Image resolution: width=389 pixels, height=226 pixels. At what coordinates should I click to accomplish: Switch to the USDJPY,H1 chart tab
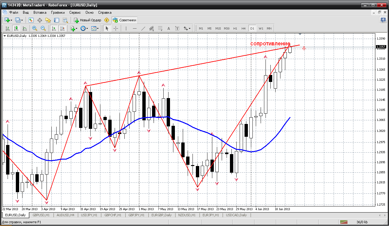point(89,215)
